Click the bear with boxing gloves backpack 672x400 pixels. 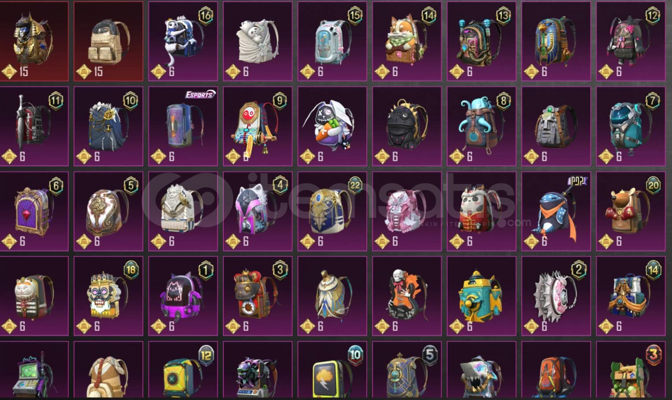click(x=631, y=211)
